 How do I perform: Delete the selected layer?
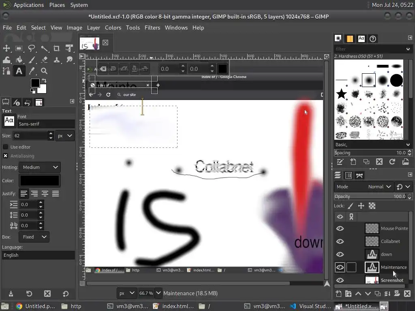407,294
